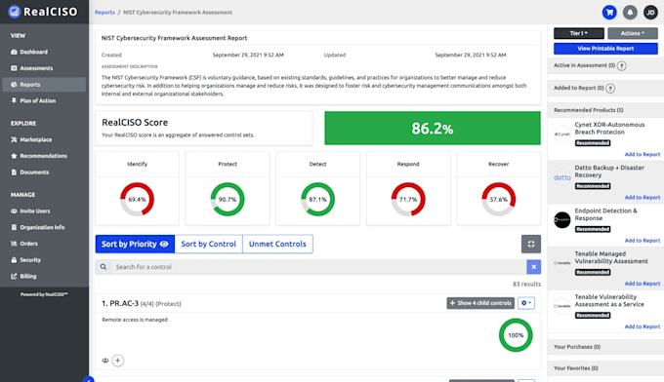
Task: Open PR.AC-3 gear settings dropdown
Action: pos(526,303)
